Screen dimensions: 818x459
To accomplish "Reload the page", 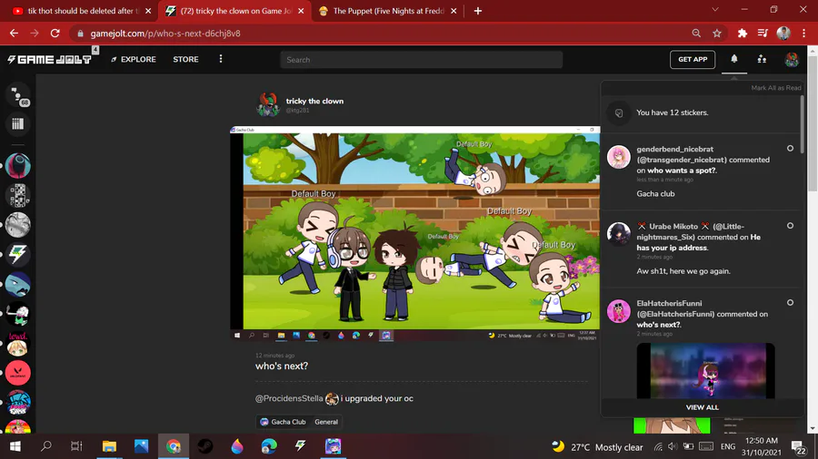I will point(55,34).
